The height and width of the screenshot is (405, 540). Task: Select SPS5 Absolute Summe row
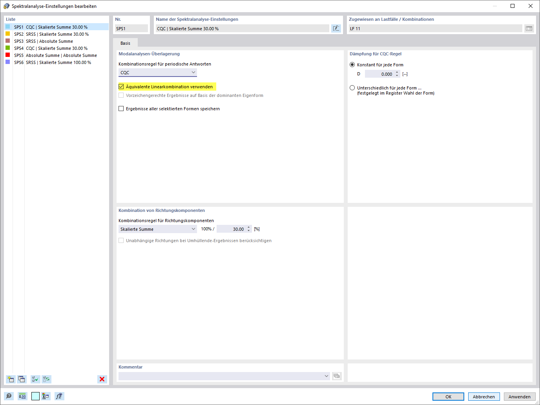point(57,55)
